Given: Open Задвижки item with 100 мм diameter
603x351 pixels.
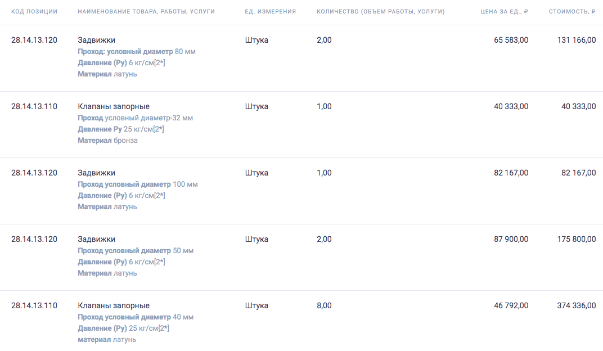Looking at the screenshot, I should (x=97, y=173).
